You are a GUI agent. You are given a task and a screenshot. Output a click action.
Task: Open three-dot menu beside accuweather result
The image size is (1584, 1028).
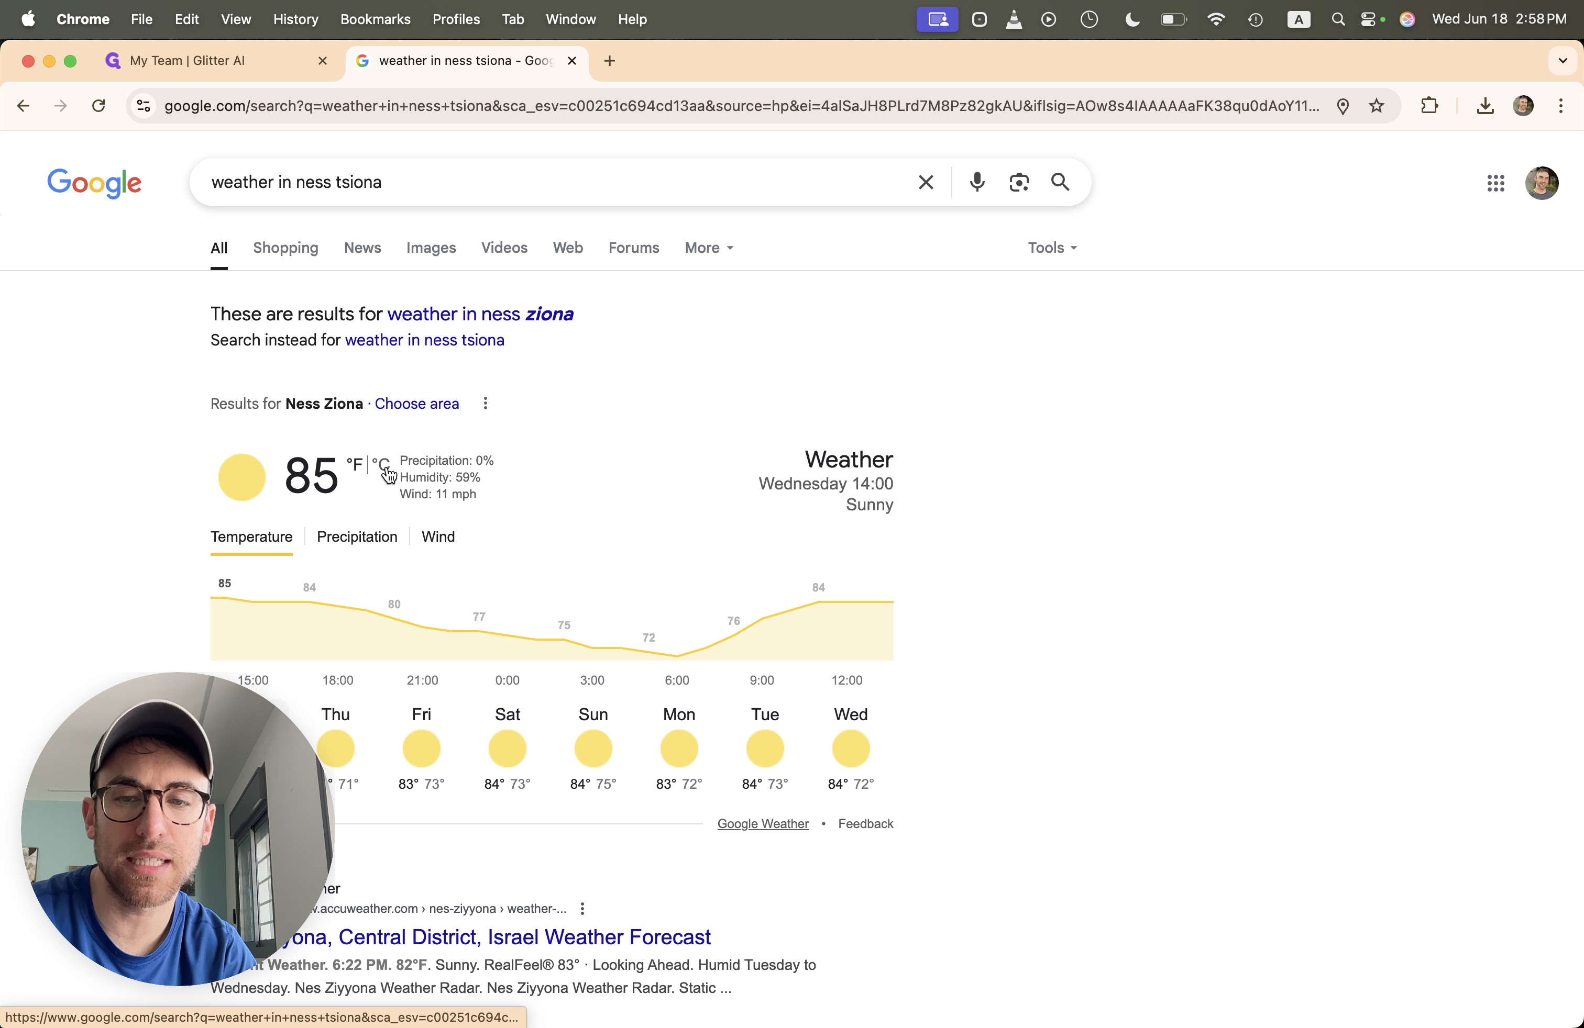click(582, 908)
